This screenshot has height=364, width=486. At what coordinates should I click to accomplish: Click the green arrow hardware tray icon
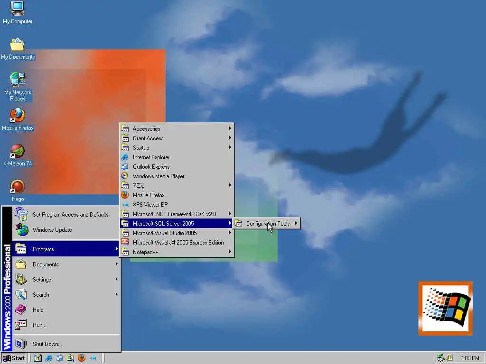pyautogui.click(x=441, y=358)
